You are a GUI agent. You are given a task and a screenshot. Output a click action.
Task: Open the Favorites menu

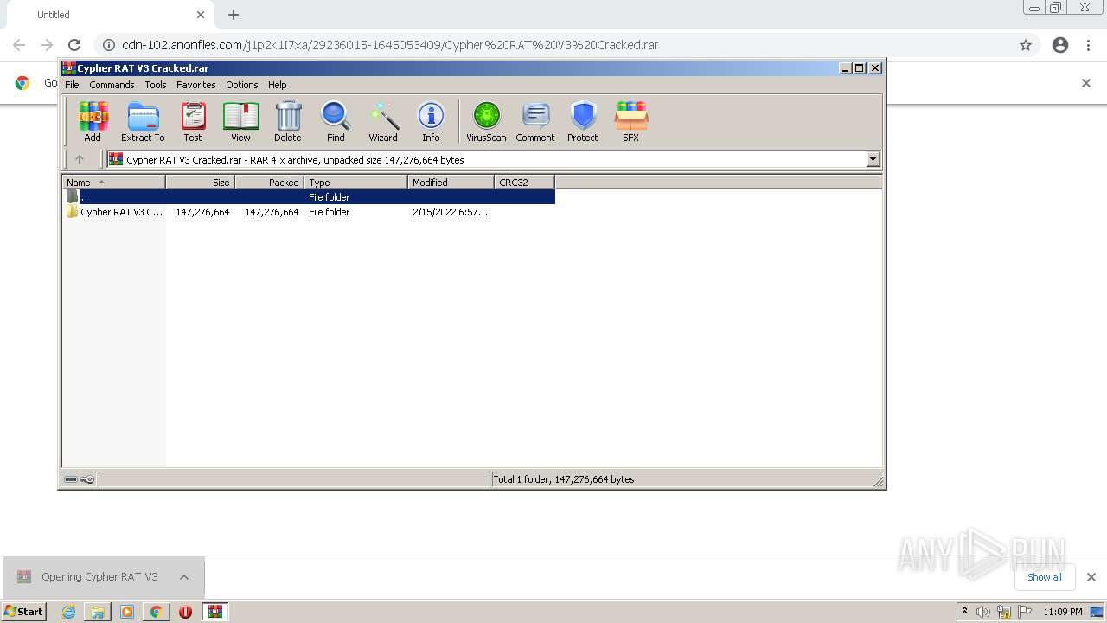[x=196, y=85]
